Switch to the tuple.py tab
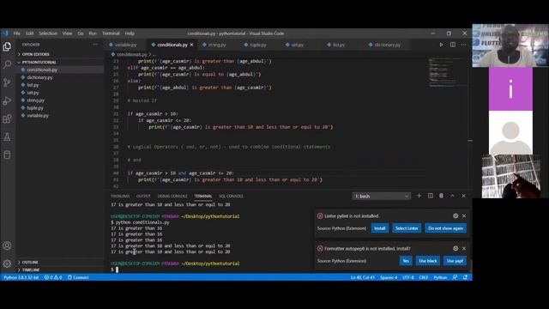Image resolution: width=549 pixels, height=309 pixels. tap(258, 45)
